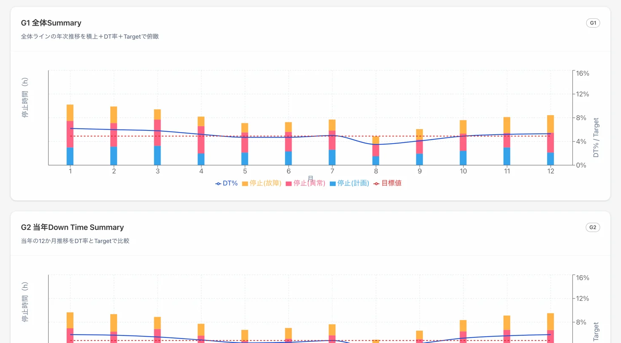The width and height of the screenshot is (621, 343).
Task: Click the G1 badge in the first card
Action: (593, 23)
